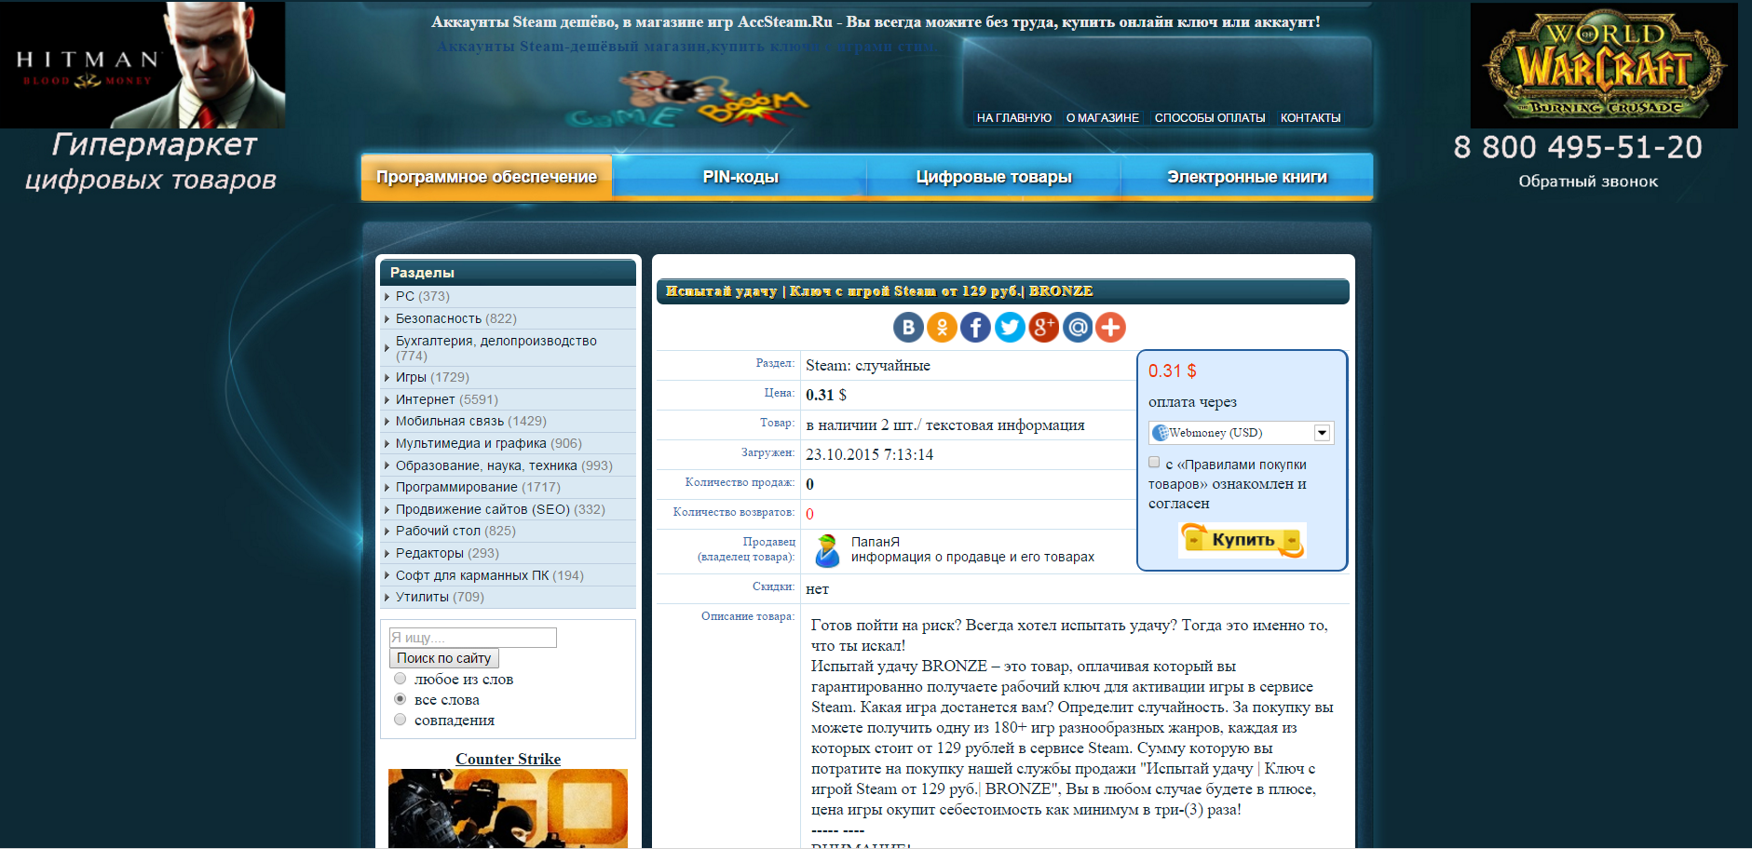This screenshot has height=849, width=1752.
Task: Share via VKontakte icon
Action: pos(908,327)
